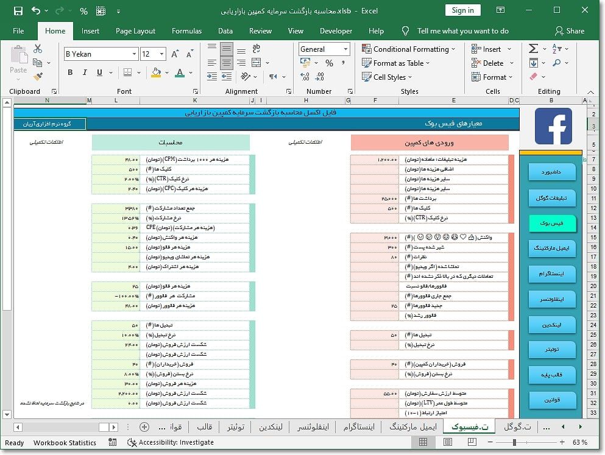605x455 pixels.
Task: Click the zoom slider handle
Action: 514,442
